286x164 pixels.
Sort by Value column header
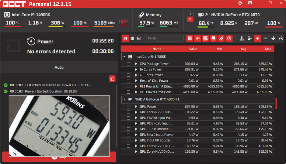(x=193, y=49)
